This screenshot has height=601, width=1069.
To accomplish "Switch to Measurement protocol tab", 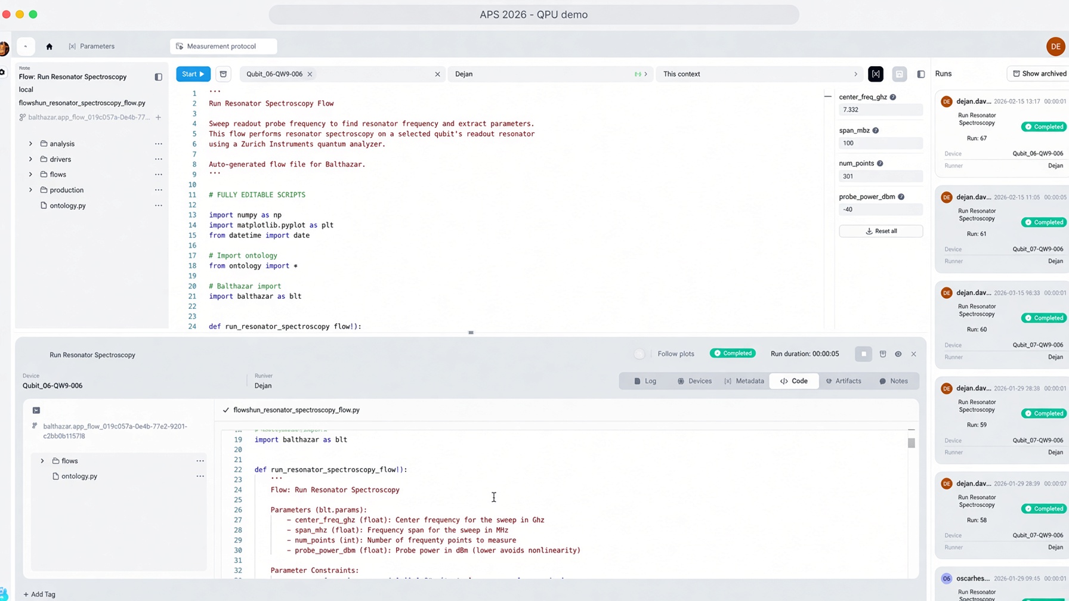I will click(223, 47).
